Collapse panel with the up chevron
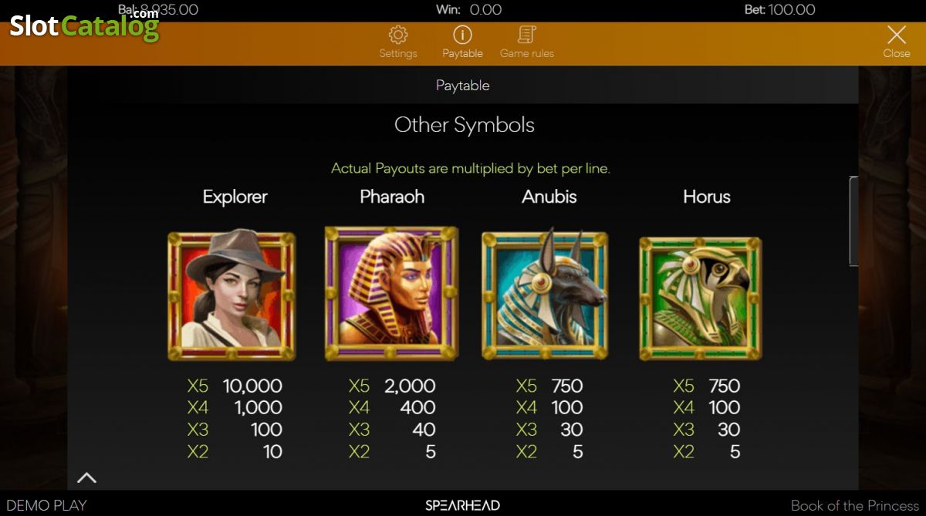Image resolution: width=926 pixels, height=516 pixels. click(x=87, y=477)
